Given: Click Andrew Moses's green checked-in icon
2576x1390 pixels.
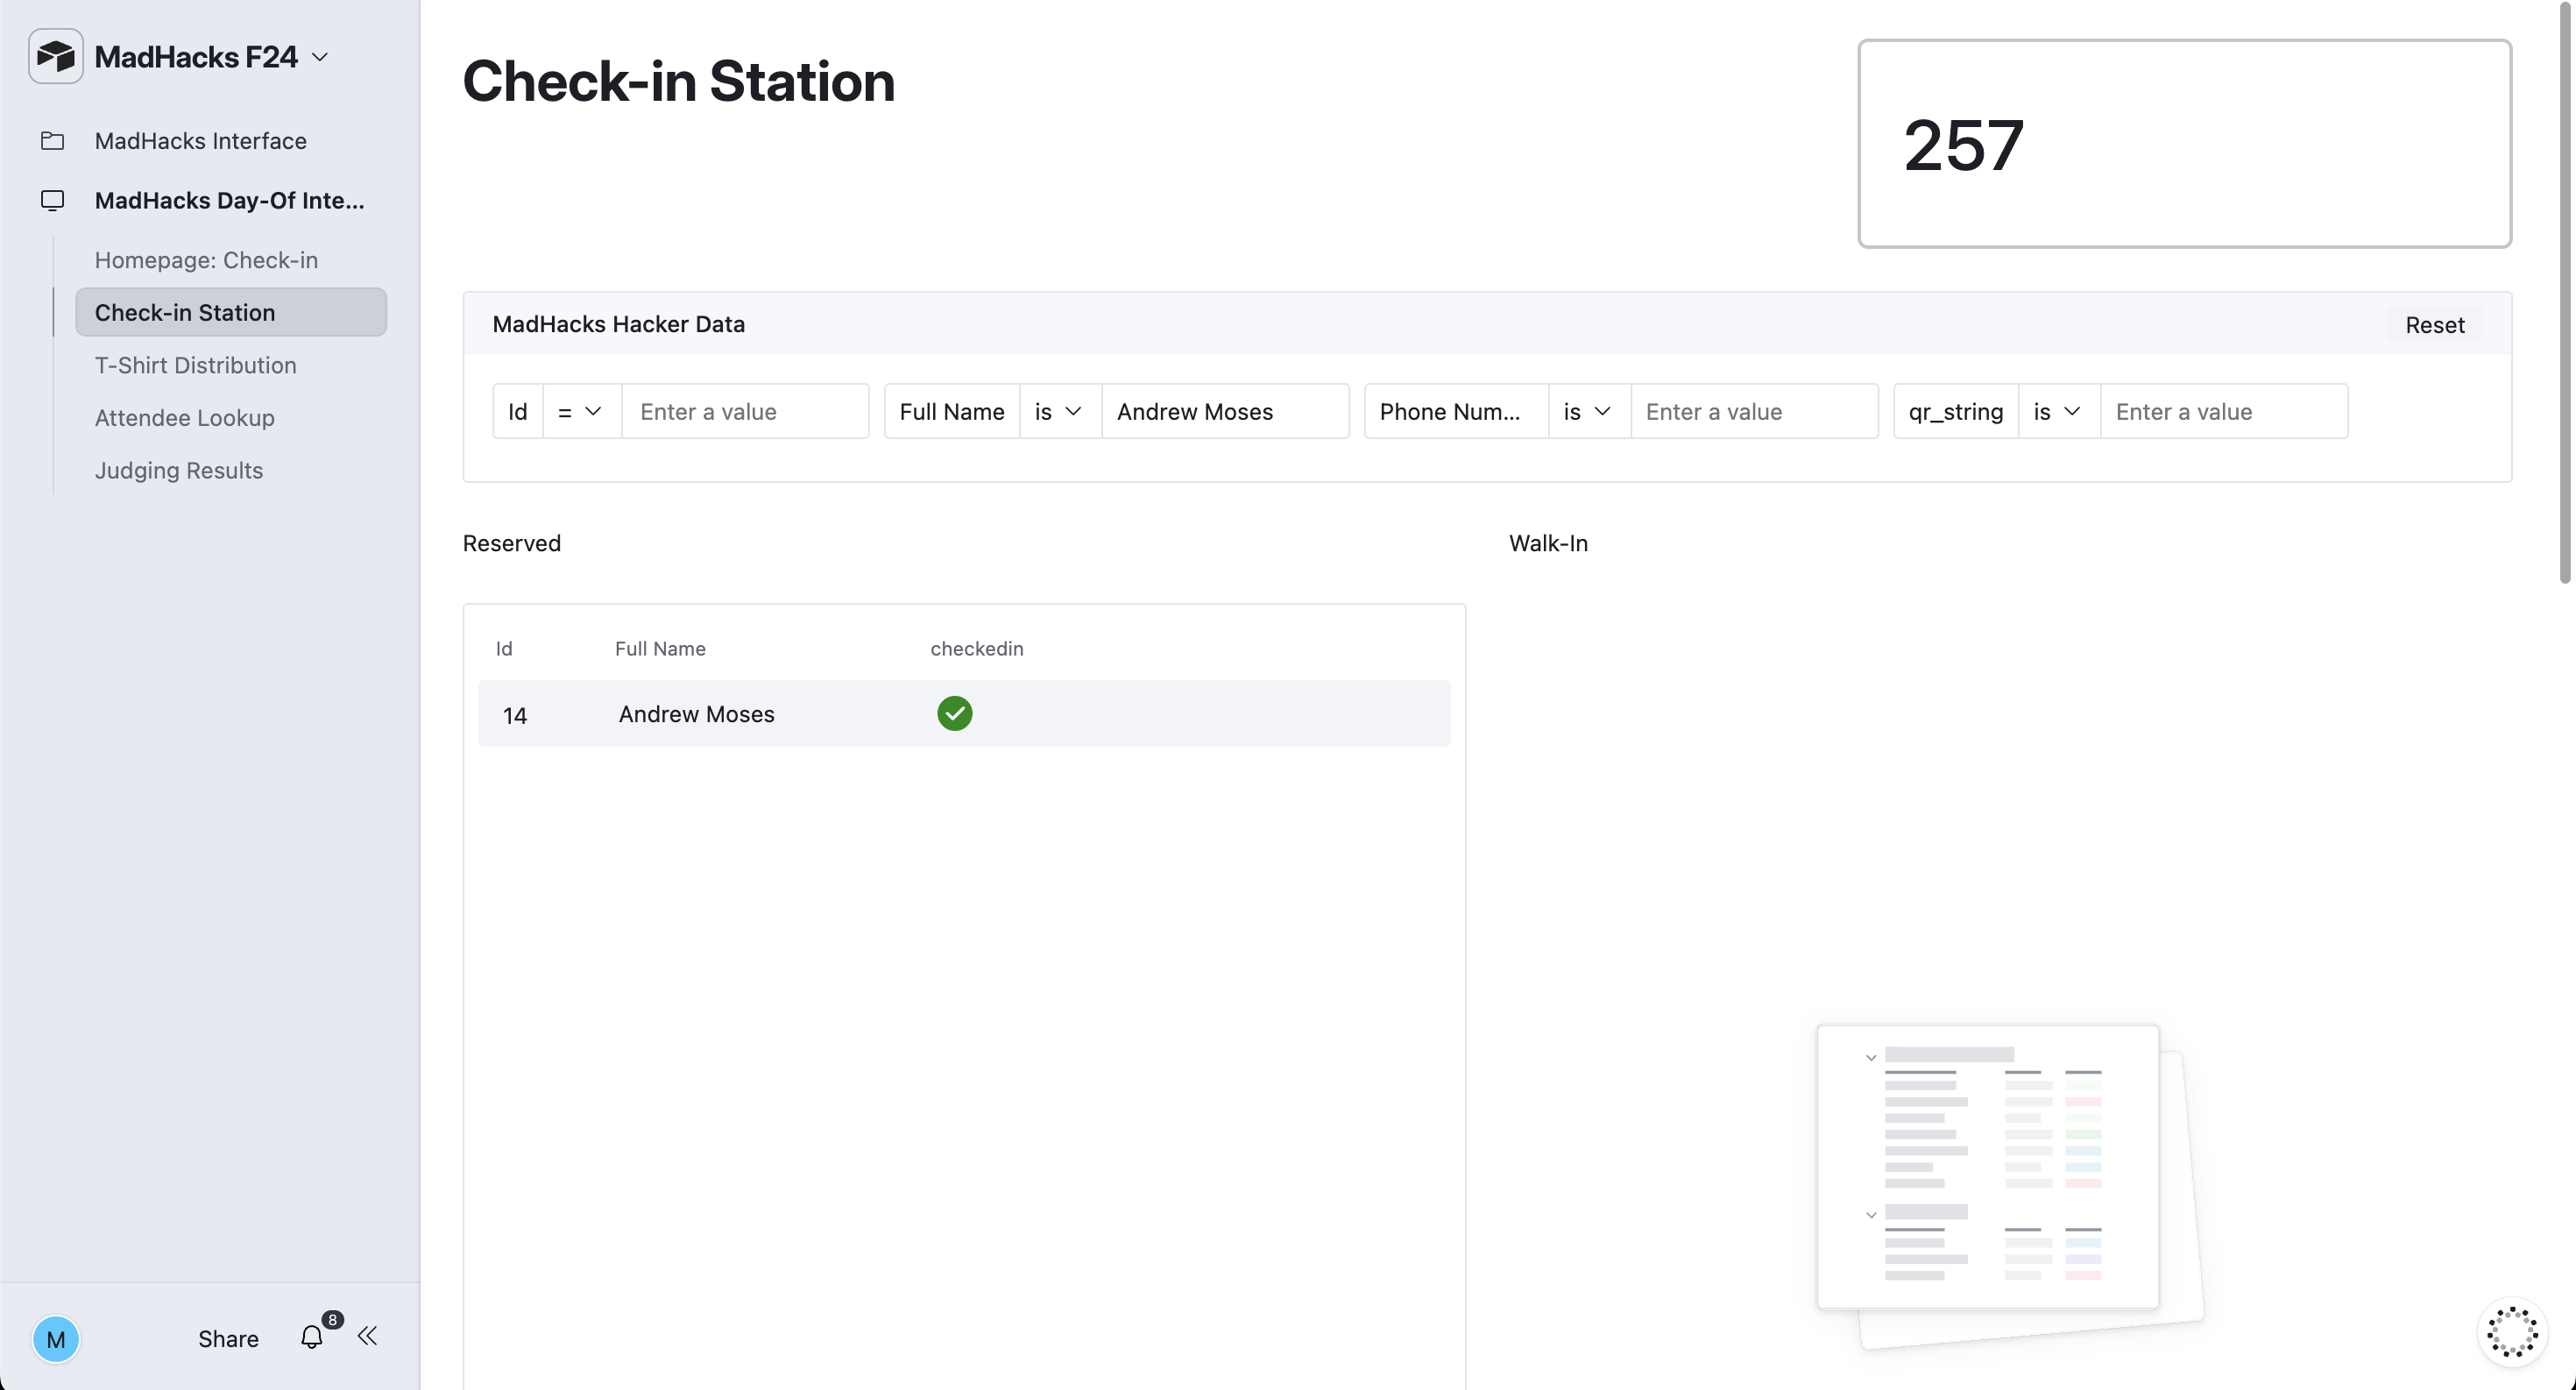Looking at the screenshot, I should pyautogui.click(x=954, y=713).
